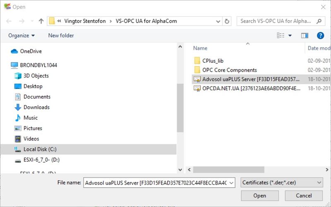Screen dimensions: 331x207
Task: Open the Help question mark icon
Action: click(320, 36)
